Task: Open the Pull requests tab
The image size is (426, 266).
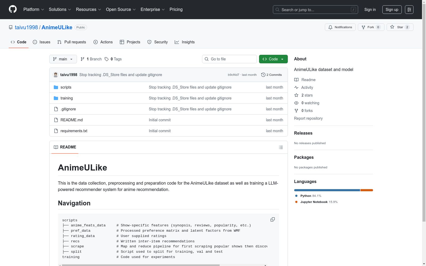Action: (72, 42)
